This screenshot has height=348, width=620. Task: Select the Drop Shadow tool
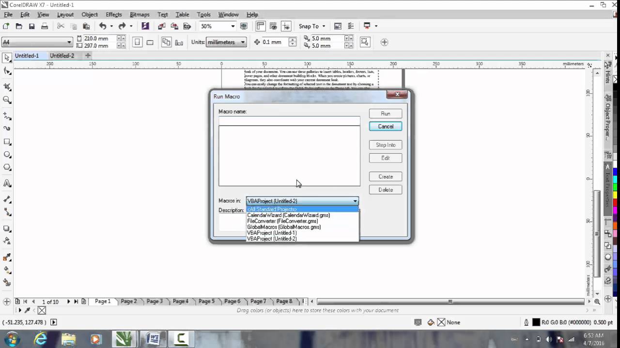click(x=7, y=228)
